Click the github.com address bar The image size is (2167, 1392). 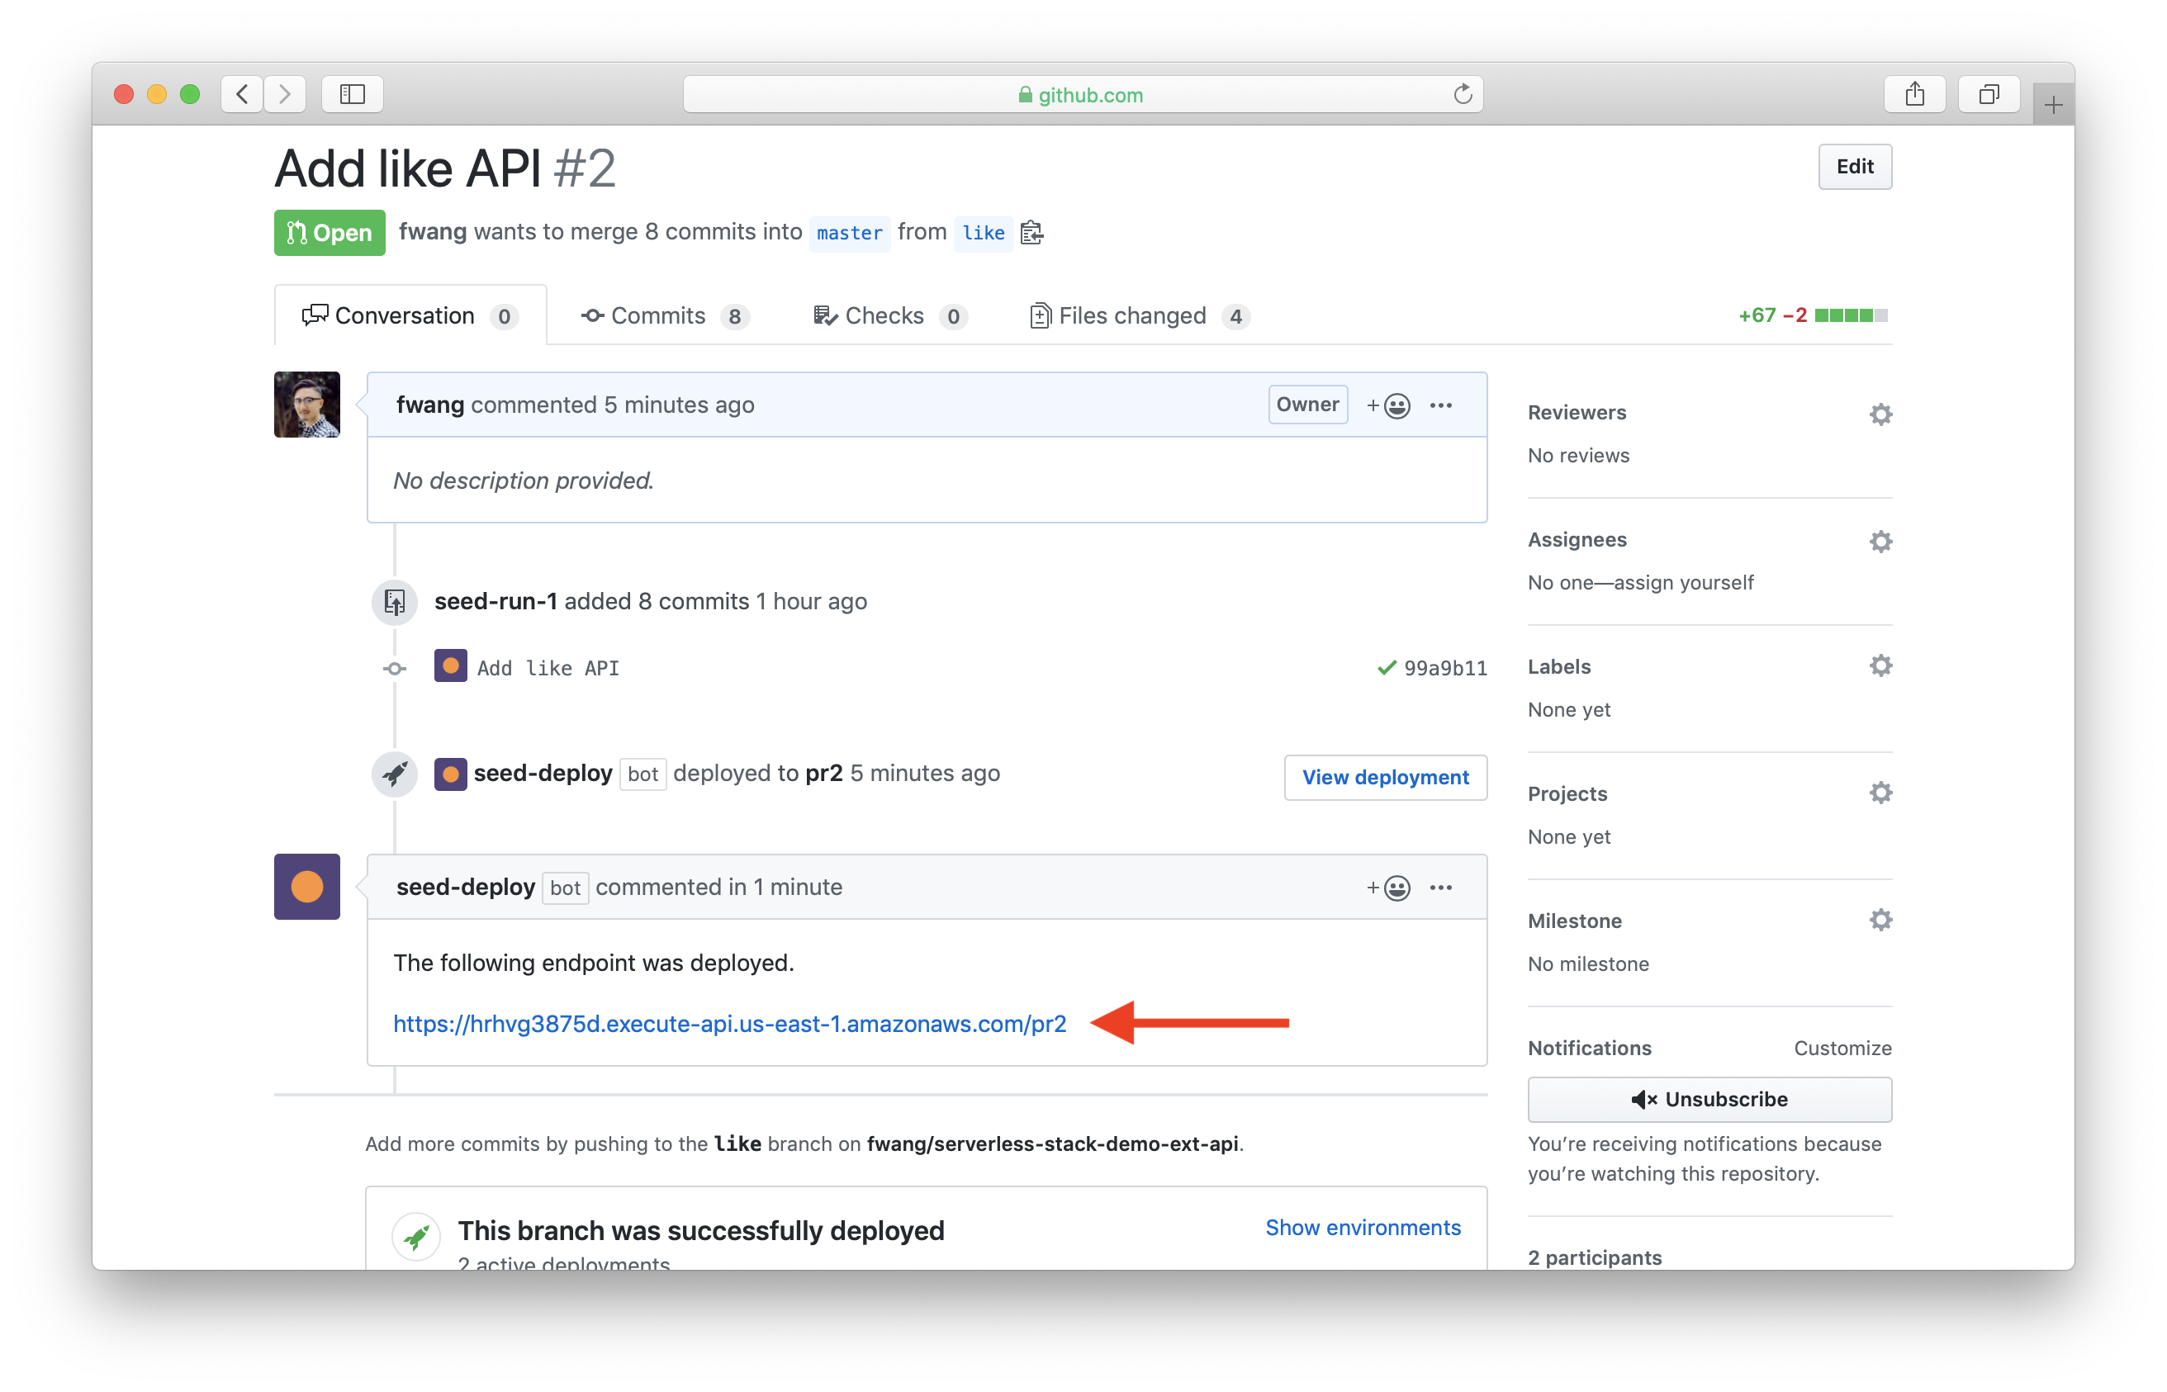pos(1080,95)
